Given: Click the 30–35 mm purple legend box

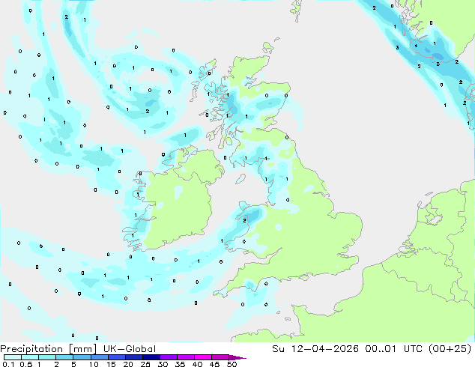Looking at the screenshot, I should pos(168,357).
